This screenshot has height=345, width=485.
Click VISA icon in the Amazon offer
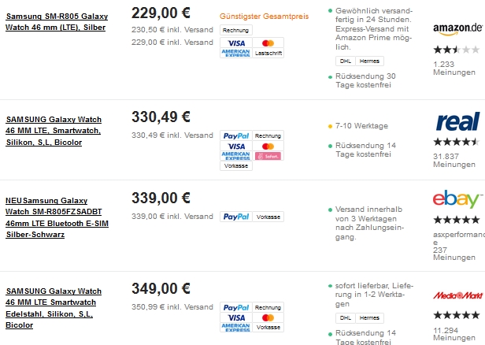pos(236,43)
